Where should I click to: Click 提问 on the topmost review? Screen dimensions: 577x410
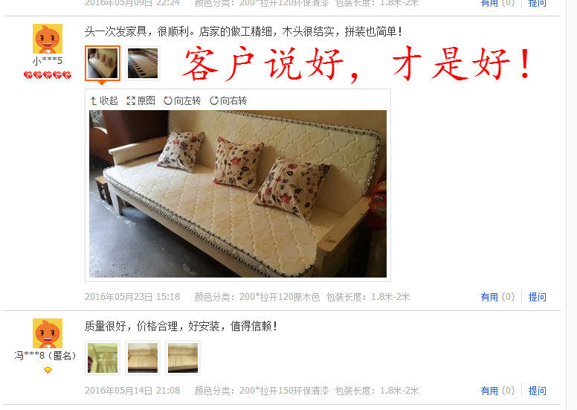pos(538,3)
